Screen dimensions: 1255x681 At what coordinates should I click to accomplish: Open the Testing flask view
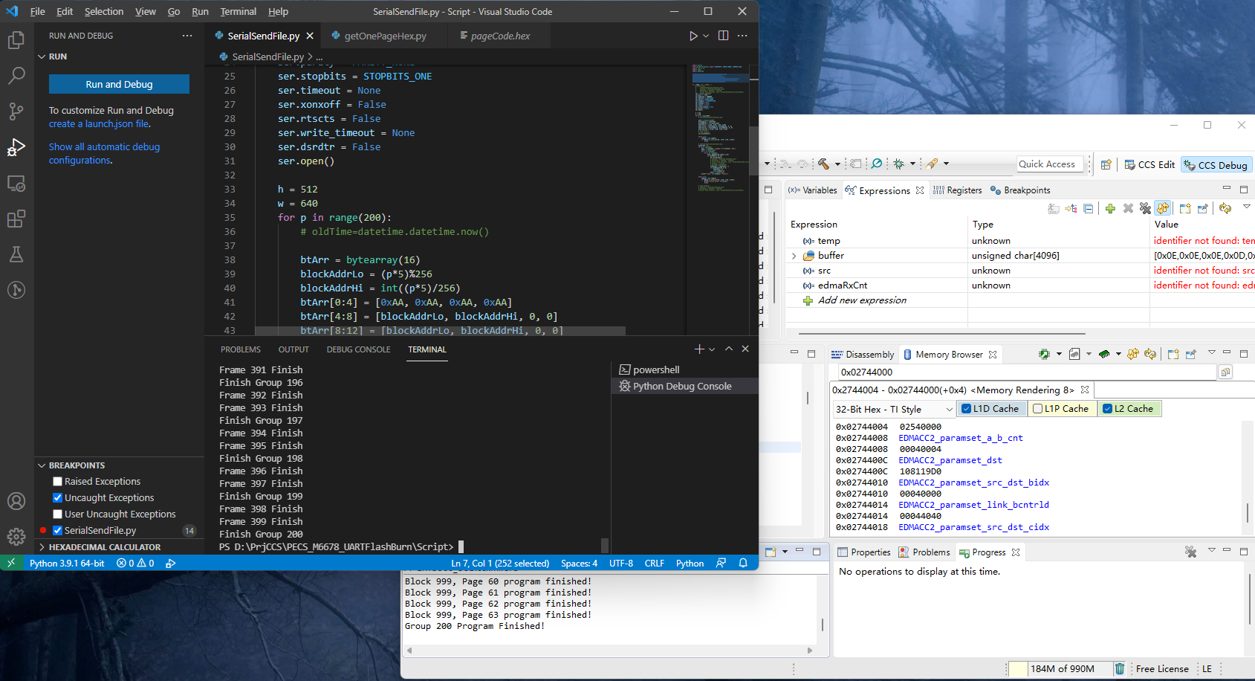click(16, 254)
